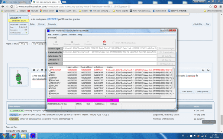Open the Saklandroid bookmark
The image size is (223, 139).
pyautogui.click(x=159, y=11)
